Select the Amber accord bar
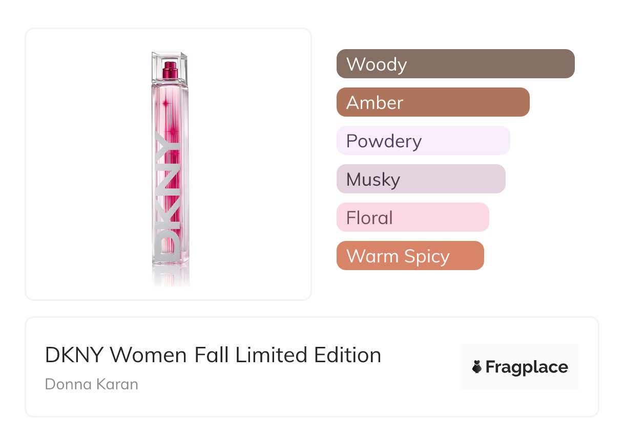The height and width of the screenshot is (442, 624). pyautogui.click(x=433, y=102)
